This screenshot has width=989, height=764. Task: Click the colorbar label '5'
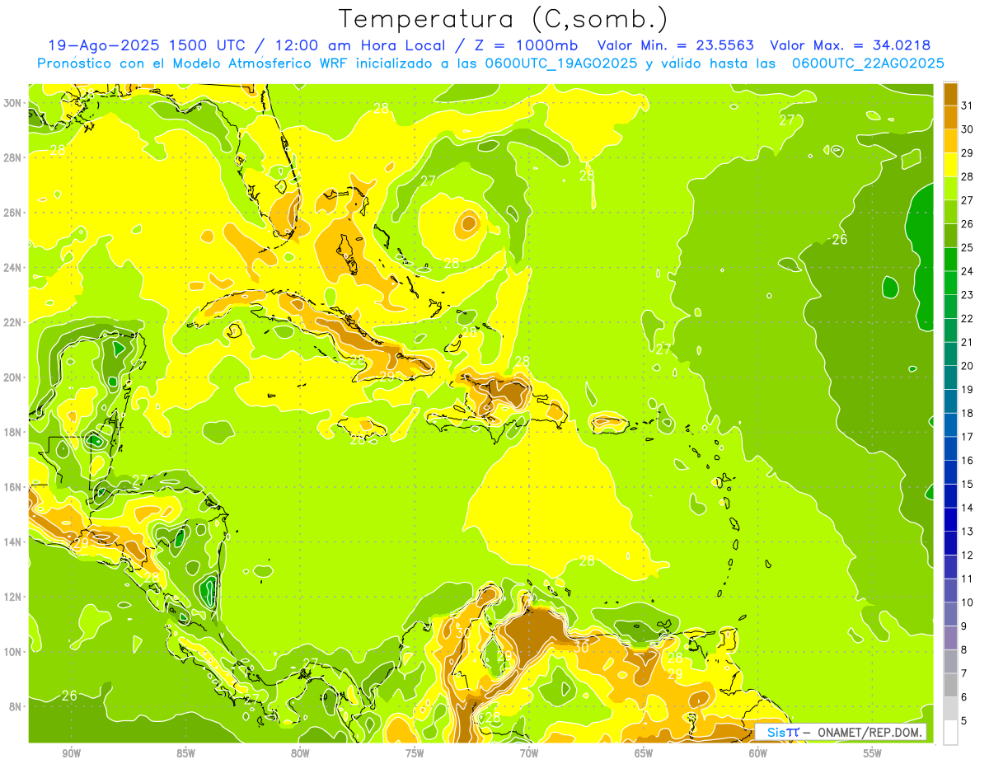[x=965, y=721]
